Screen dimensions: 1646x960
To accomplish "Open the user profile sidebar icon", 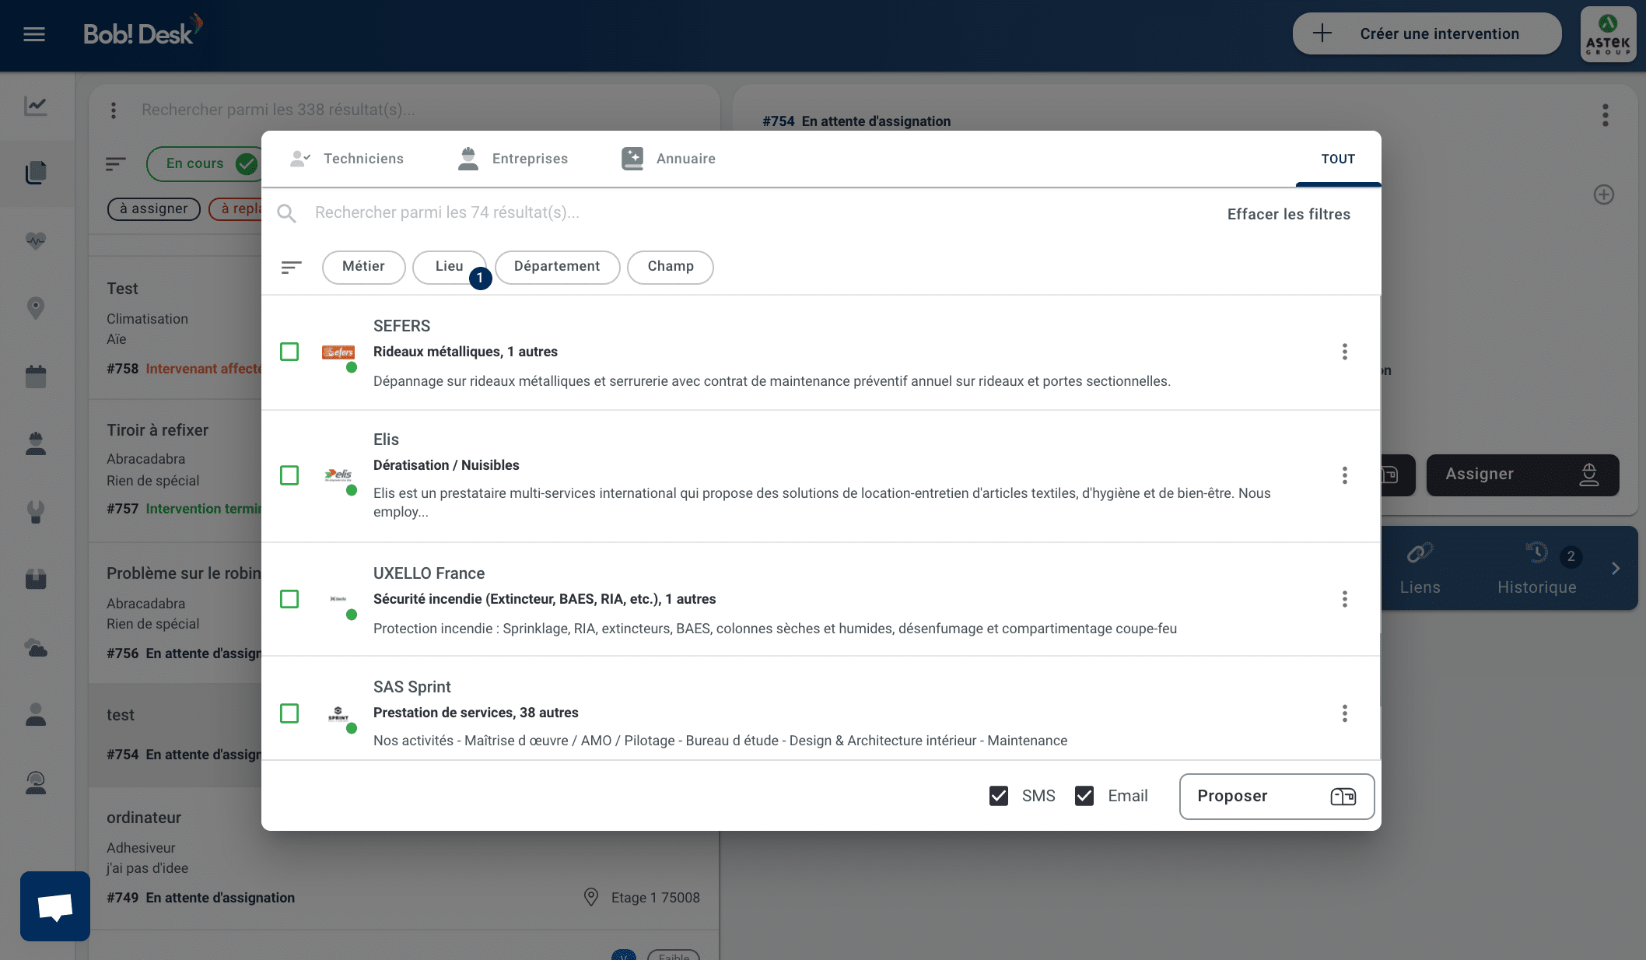I will pyautogui.click(x=36, y=715).
